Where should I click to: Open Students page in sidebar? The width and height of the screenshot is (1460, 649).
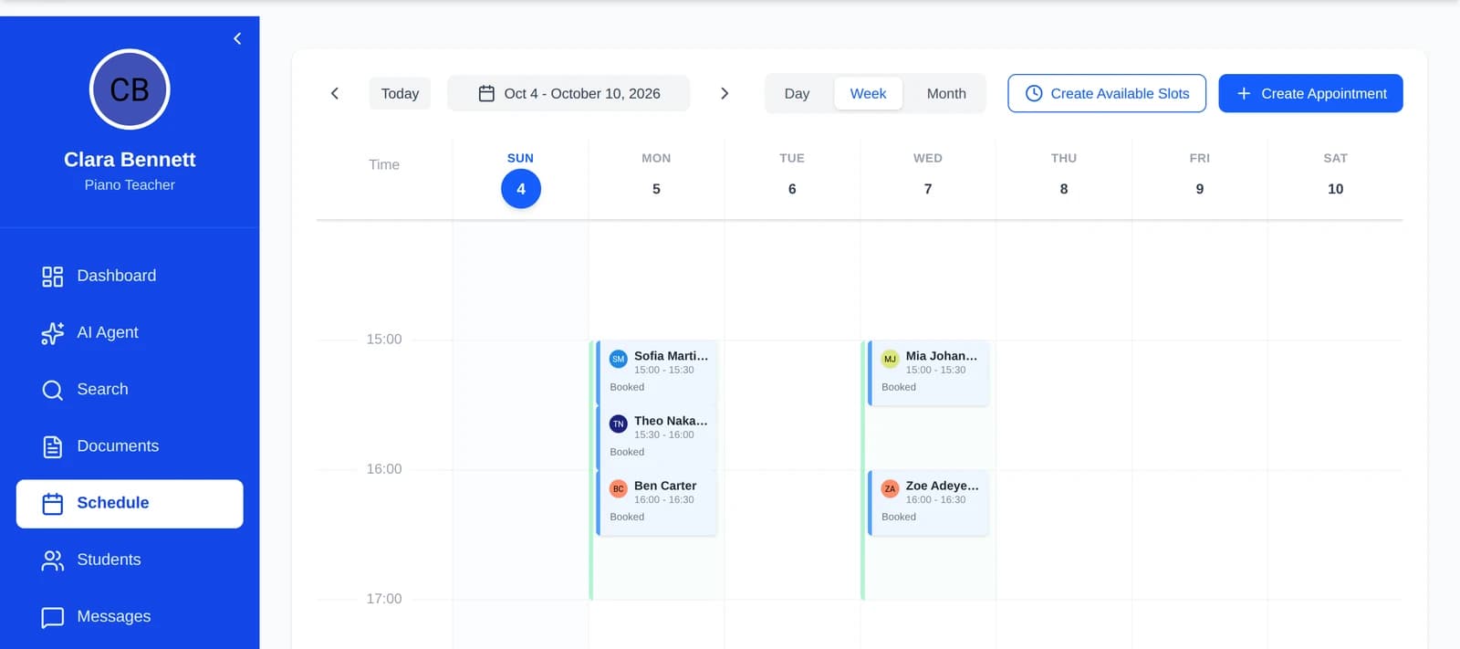point(130,560)
